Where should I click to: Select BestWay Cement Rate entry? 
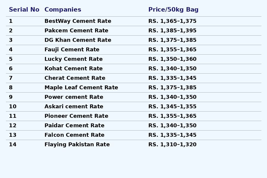[78, 21]
